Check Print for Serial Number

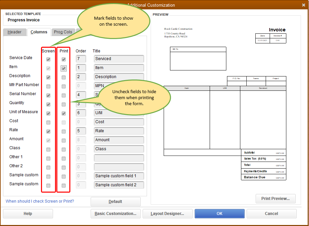pyautogui.click(x=63, y=95)
